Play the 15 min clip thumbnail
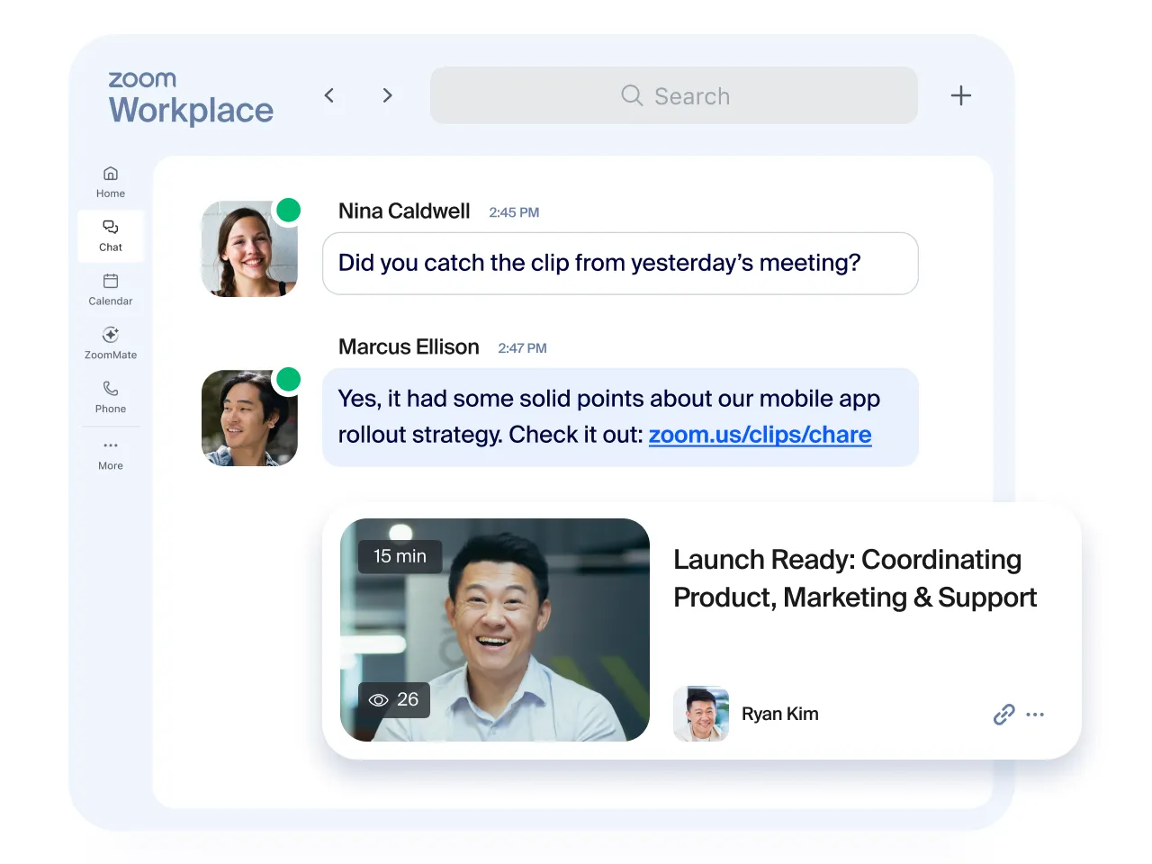This screenshot has height=864, width=1152. point(495,630)
